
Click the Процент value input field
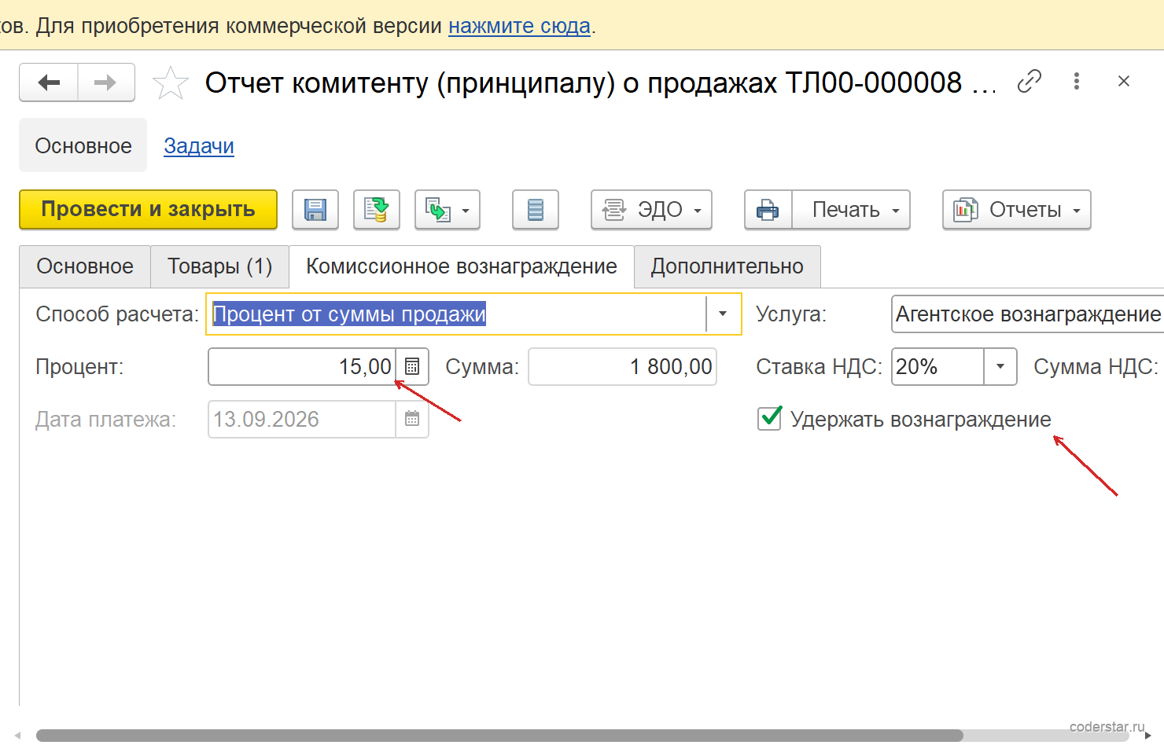point(302,366)
